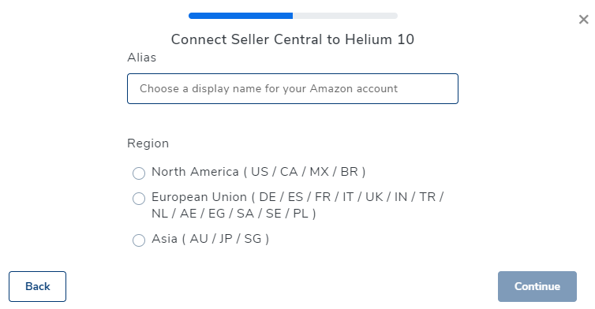Click the 'Connect Seller Central to Helium 10' heading
595x309 pixels.
pos(293,39)
